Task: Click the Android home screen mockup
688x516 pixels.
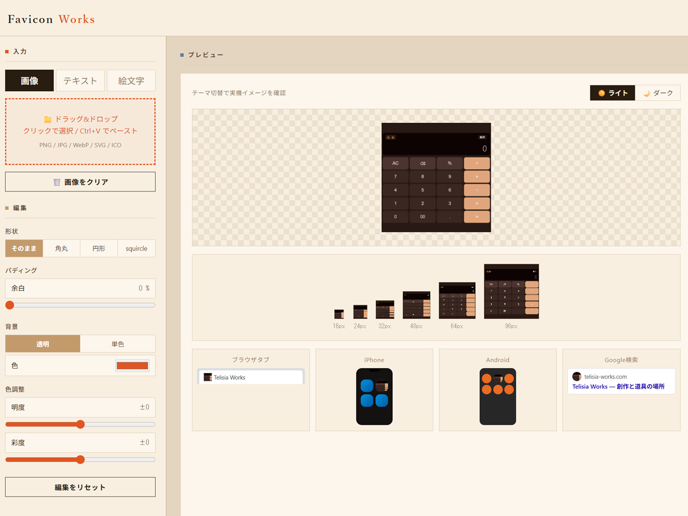Action: coord(498,396)
